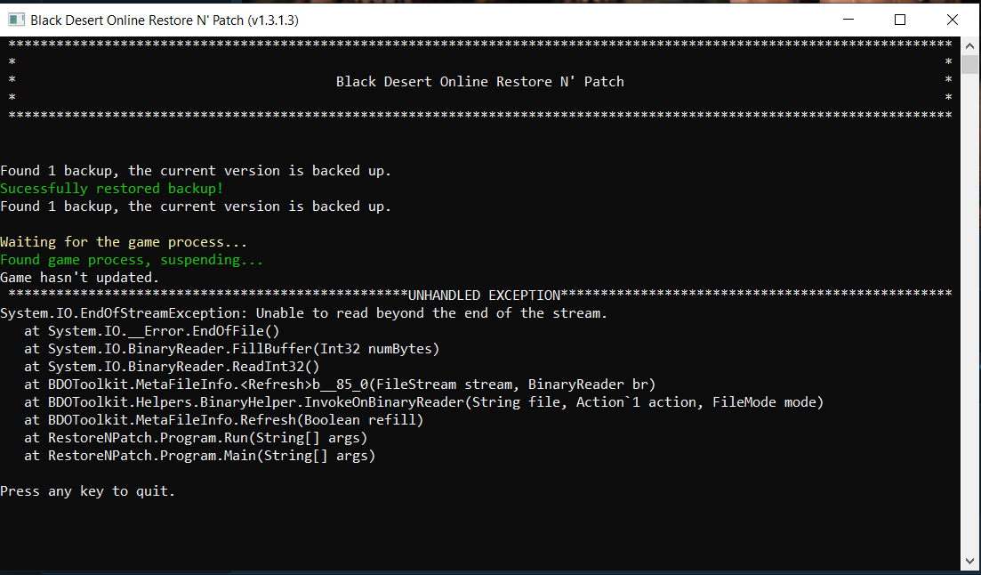The image size is (981, 575).
Task: Click the 'Waiting for the game process...' line
Action: pyautogui.click(x=124, y=242)
